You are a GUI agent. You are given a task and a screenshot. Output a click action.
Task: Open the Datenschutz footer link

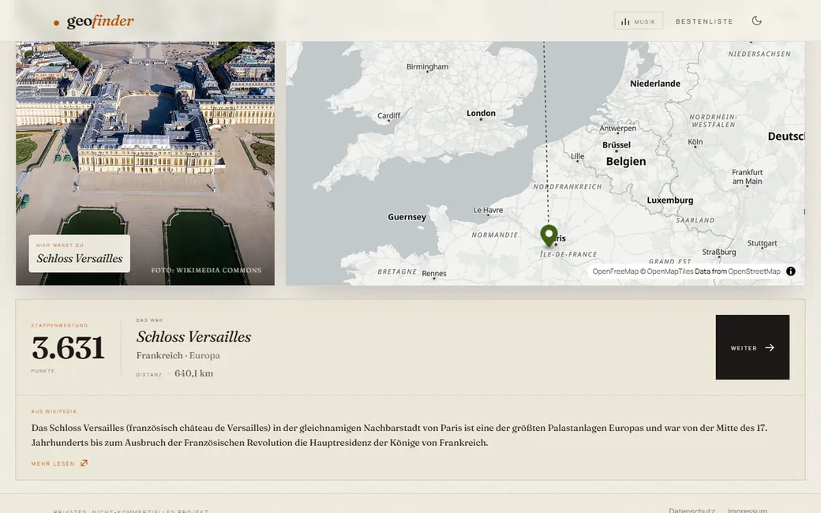pyautogui.click(x=692, y=510)
